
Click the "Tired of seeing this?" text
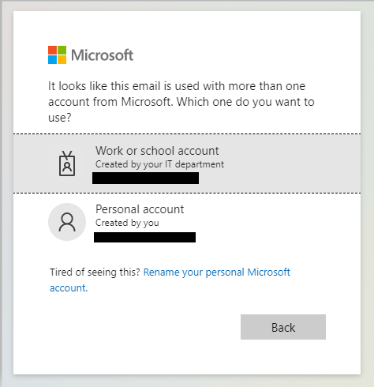tap(95, 272)
